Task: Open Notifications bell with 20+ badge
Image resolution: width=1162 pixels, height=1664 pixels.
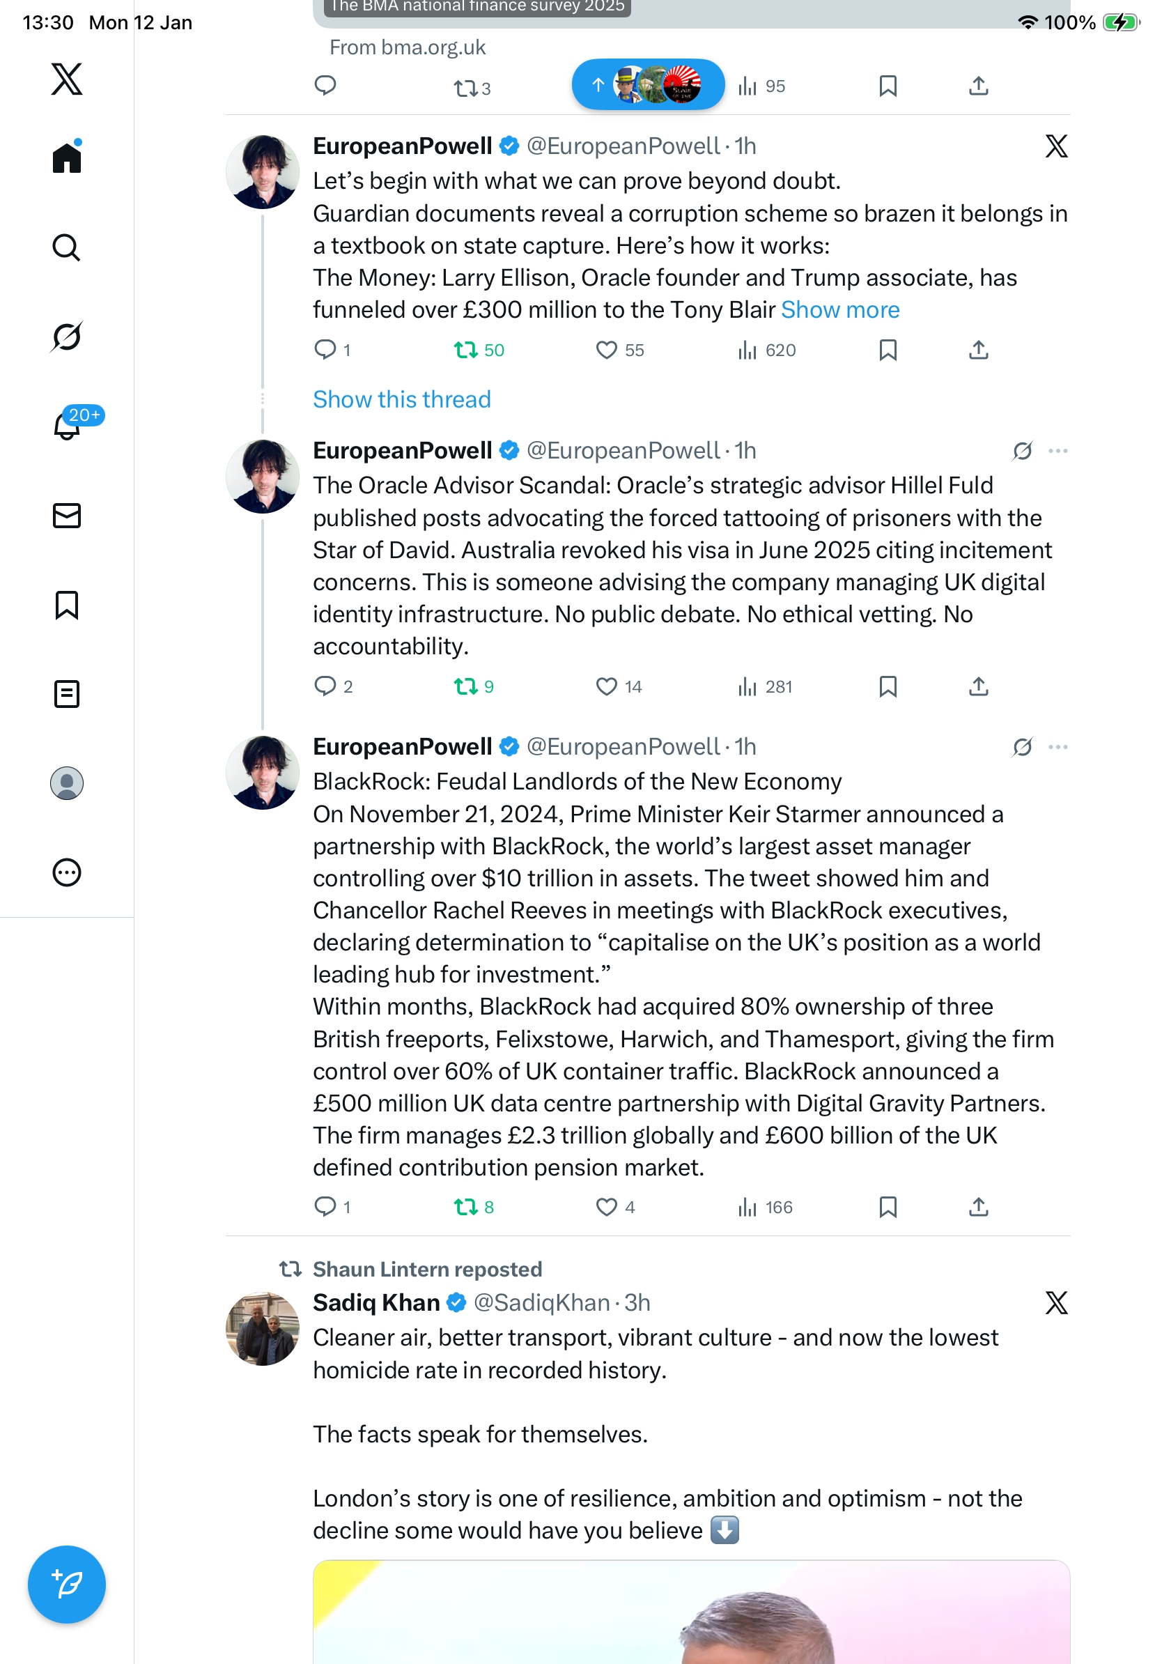Action: coord(67,426)
